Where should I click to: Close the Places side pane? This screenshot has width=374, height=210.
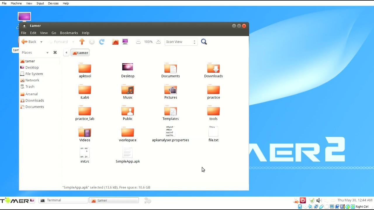point(55,52)
